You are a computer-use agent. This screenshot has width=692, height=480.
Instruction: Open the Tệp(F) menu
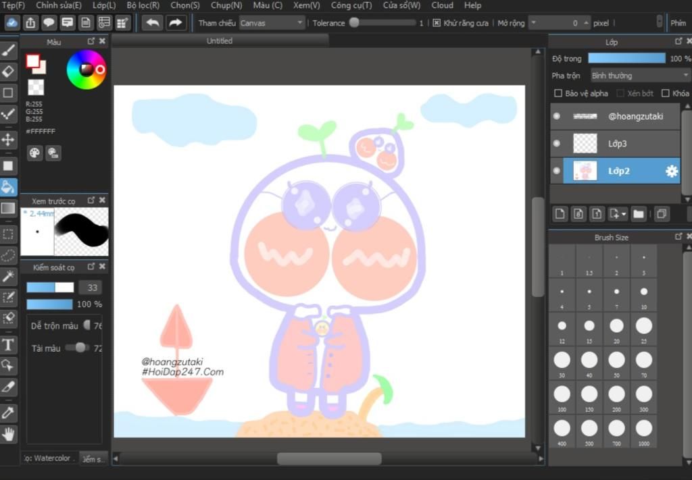point(14,5)
